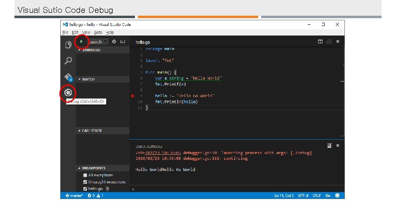Change CRLF line ending setting
The height and width of the screenshot is (223, 396).
(317, 195)
